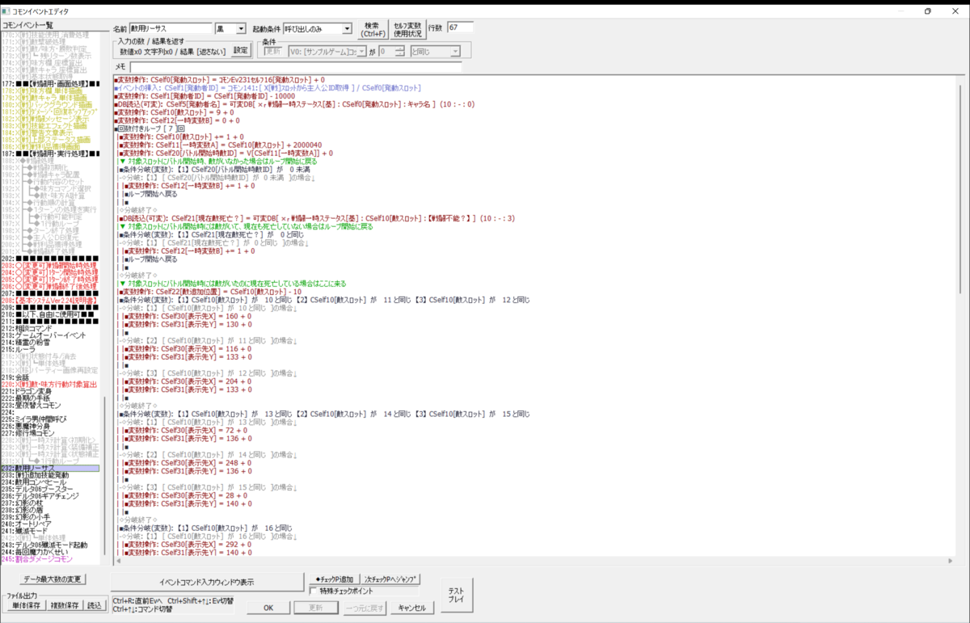
Task: Click the キャンセル button
Action: coord(411,608)
